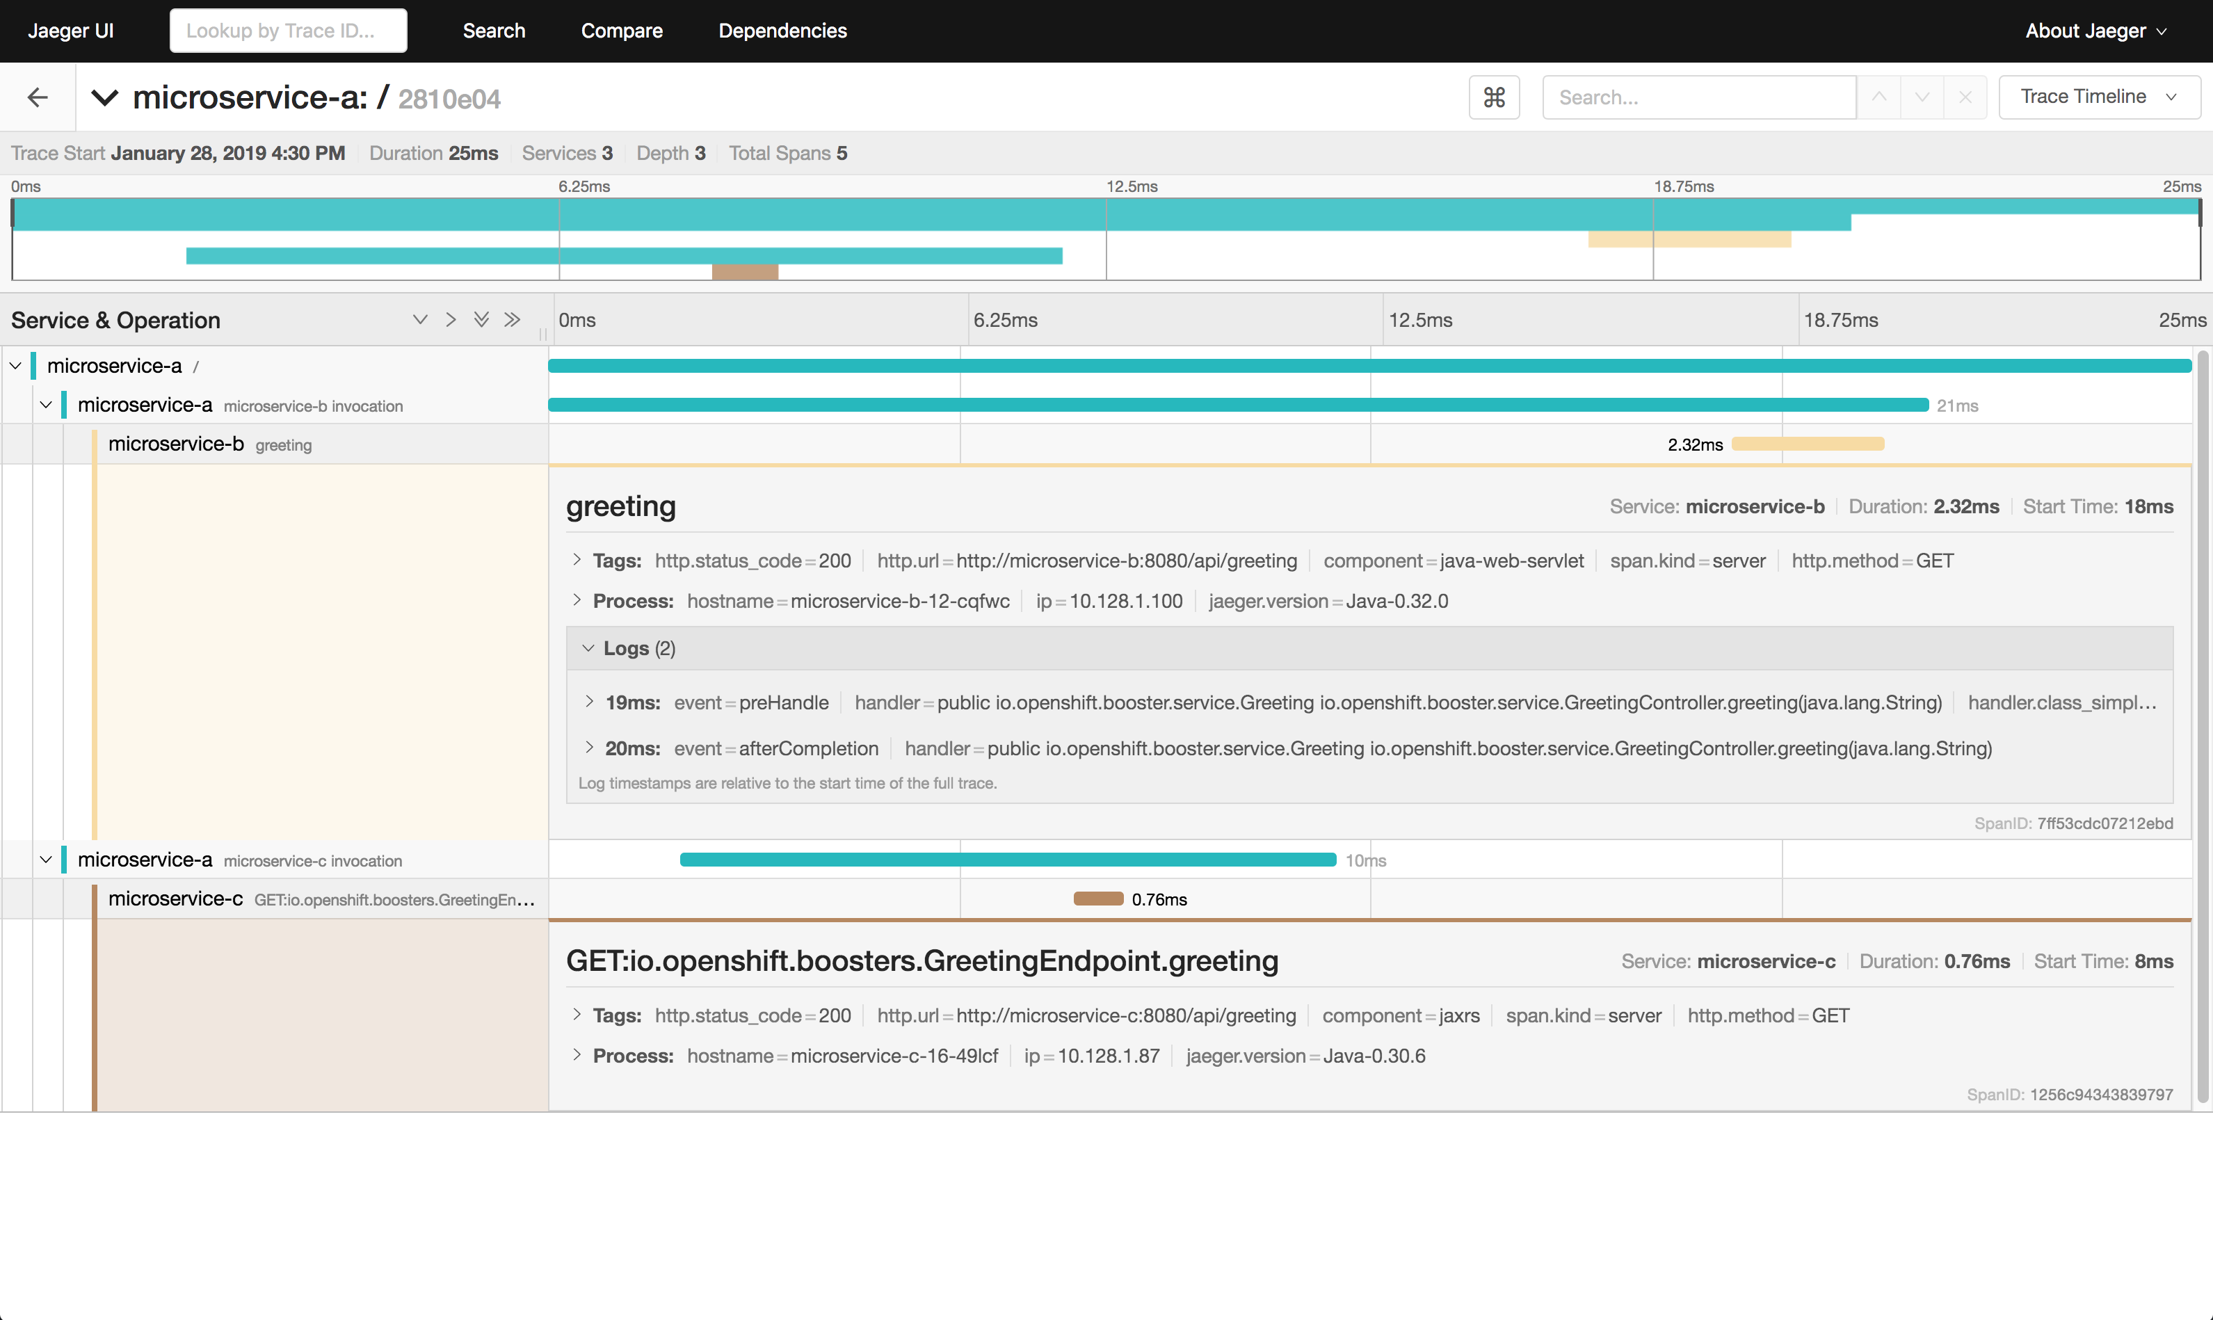Click the yellow microservice-b greeting span bar

click(1808, 444)
